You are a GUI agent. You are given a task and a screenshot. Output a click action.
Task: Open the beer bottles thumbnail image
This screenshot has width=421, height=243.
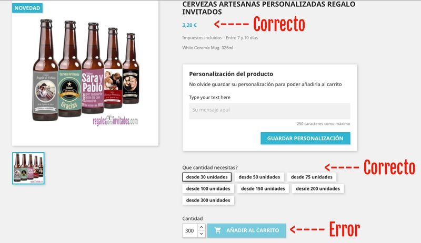pyautogui.click(x=28, y=168)
